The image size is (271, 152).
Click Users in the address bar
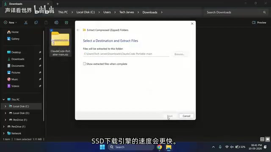107,12
